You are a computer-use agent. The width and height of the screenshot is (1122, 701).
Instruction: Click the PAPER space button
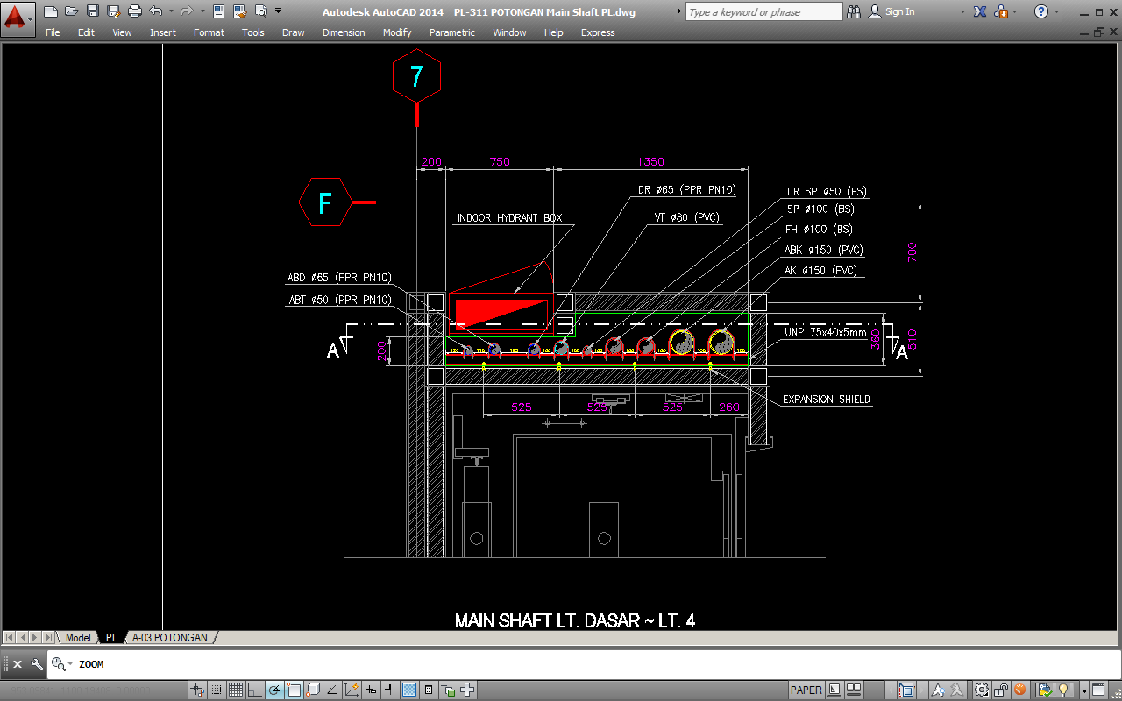click(805, 690)
